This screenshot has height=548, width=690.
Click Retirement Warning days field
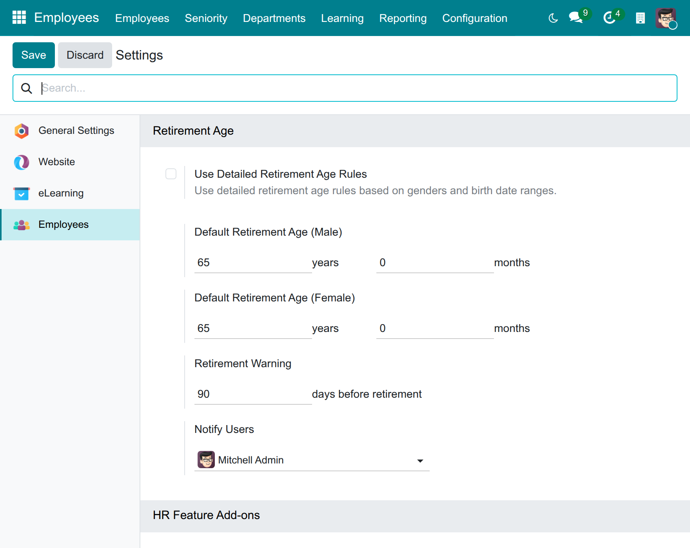point(253,394)
